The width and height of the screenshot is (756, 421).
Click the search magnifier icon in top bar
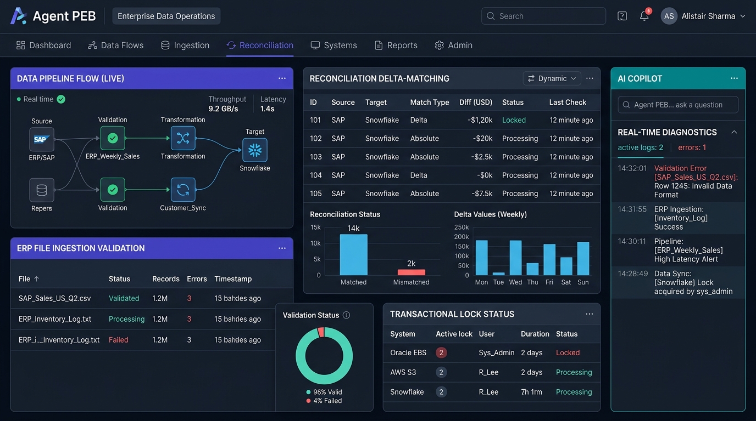tap(491, 16)
